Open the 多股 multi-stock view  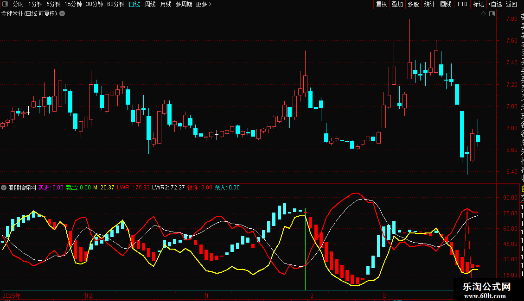[413, 4]
